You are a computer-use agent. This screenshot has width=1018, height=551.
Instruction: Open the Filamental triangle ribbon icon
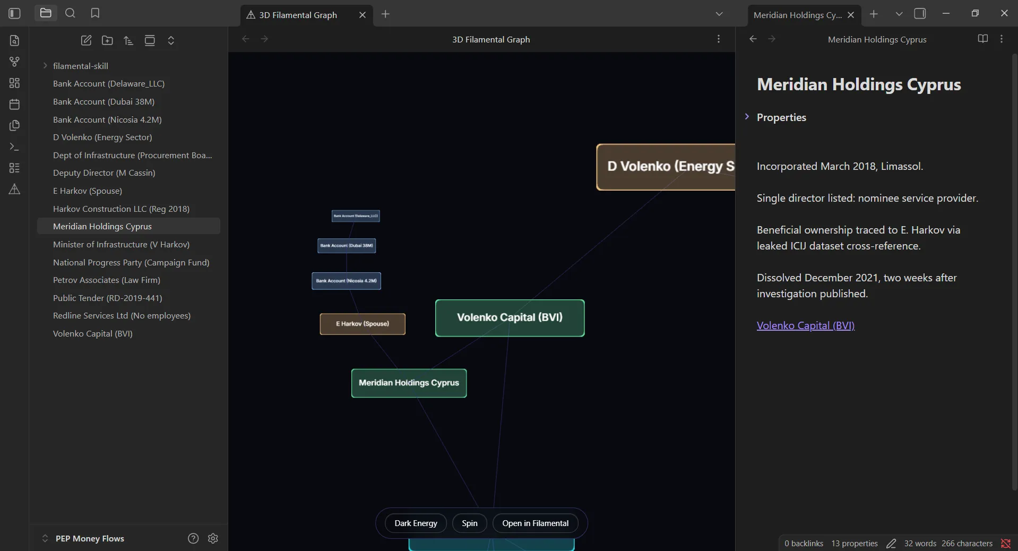click(x=14, y=189)
